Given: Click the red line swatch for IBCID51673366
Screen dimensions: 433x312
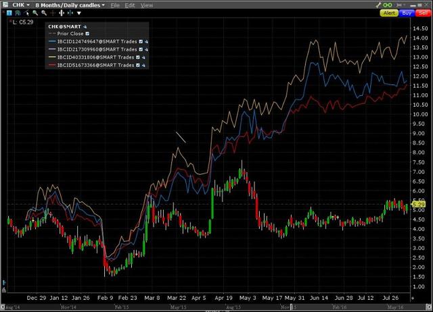Looking at the screenshot, I should [52, 66].
